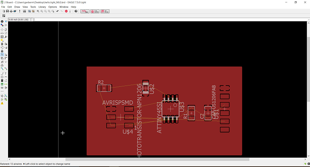Viewport: 310px width, 167px height.
Task: Select the Ripup tool
Action: (6, 69)
